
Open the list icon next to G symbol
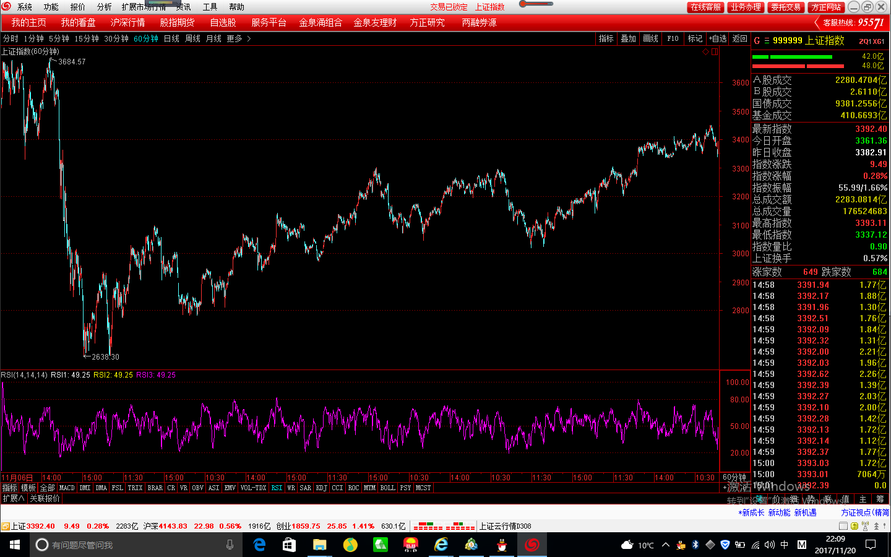click(767, 41)
